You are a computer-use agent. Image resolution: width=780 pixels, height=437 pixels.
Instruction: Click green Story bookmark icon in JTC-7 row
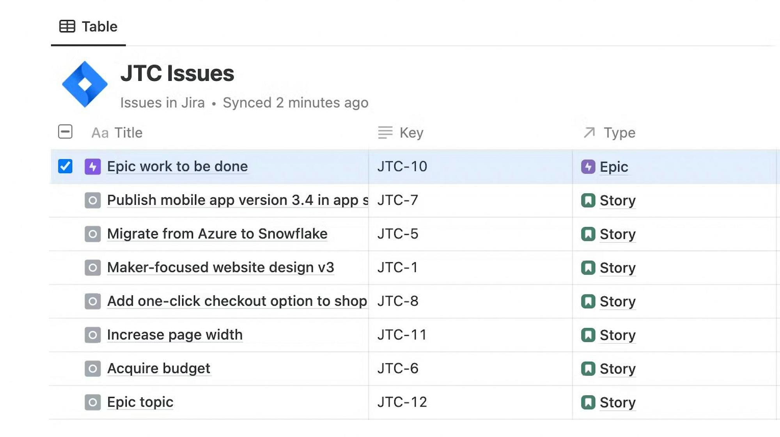click(x=588, y=201)
